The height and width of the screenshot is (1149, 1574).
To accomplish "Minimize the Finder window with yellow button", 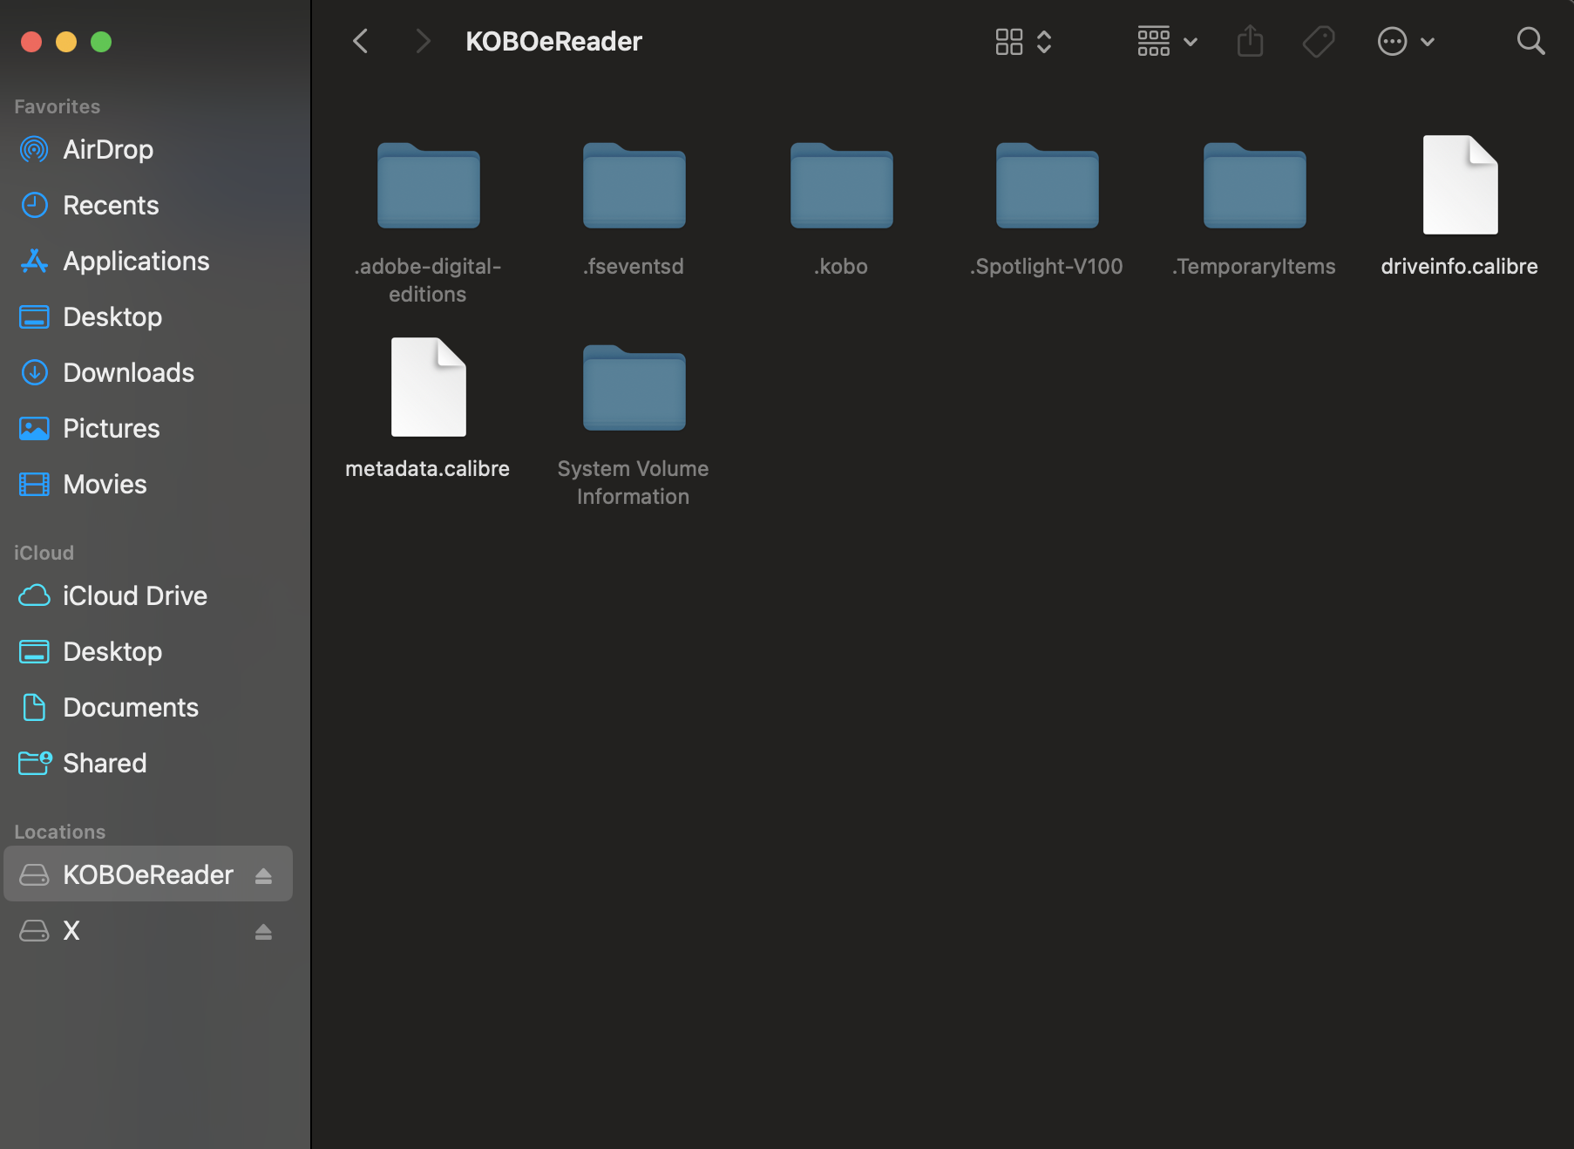I will pos(66,42).
